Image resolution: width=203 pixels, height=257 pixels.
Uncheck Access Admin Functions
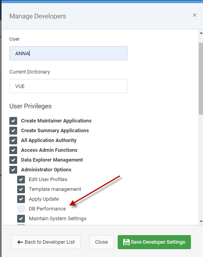(x=13, y=150)
